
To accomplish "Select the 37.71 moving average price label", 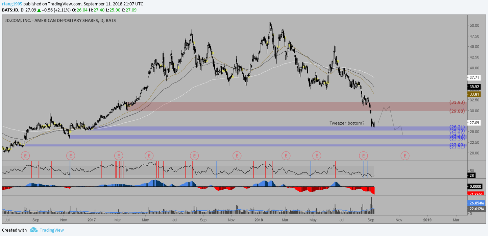I will [x=475, y=77].
